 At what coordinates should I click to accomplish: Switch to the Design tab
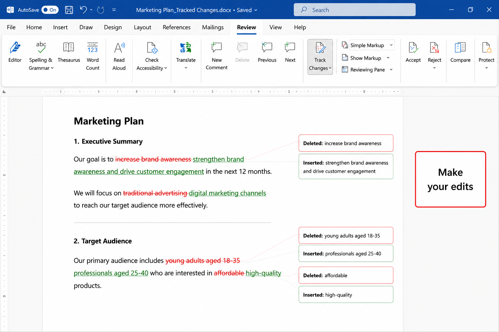pos(113,27)
